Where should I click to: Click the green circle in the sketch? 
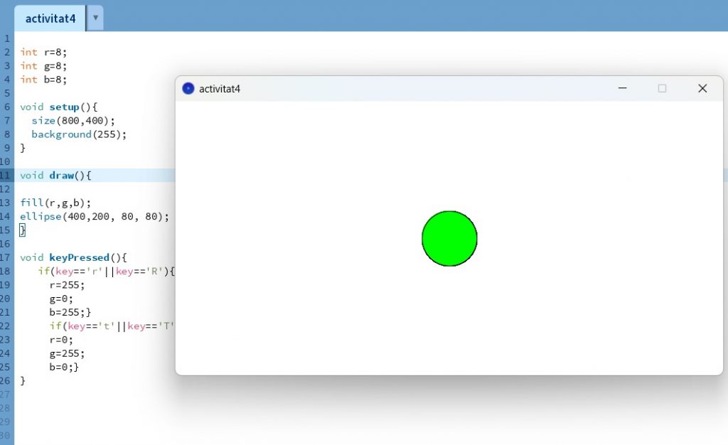click(449, 238)
